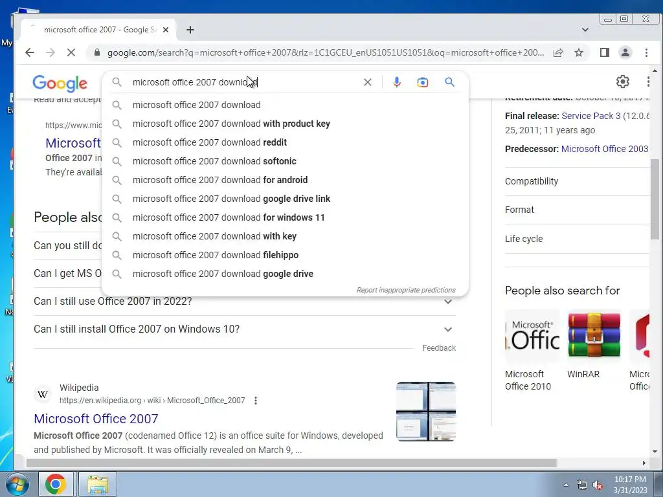Start search by voice
The image size is (663, 497).
(x=397, y=82)
